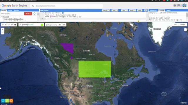Click the scripts panel scrollbar
Image resolution: width=188 pixels, height=105 pixels.
tap(38, 14)
